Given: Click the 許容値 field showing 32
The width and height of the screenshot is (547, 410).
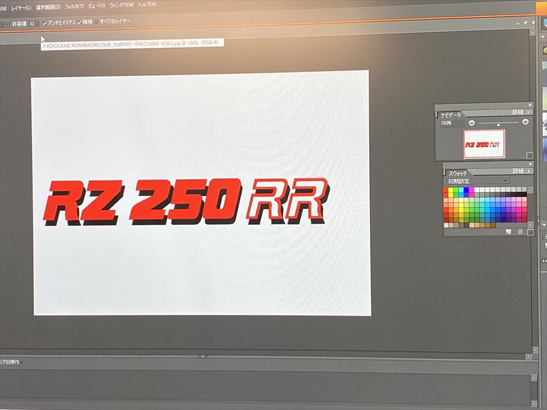Looking at the screenshot, I should point(33,24).
